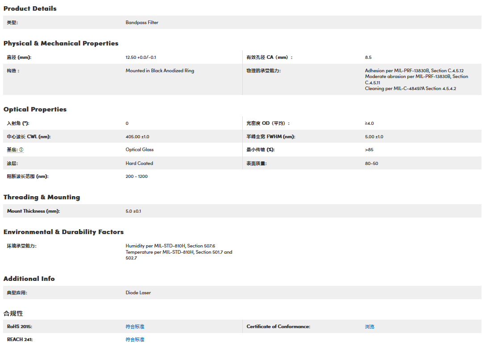Open the RoHS 2015 符合标准 link
Viewport: 490px width, 358px height.
point(135,326)
